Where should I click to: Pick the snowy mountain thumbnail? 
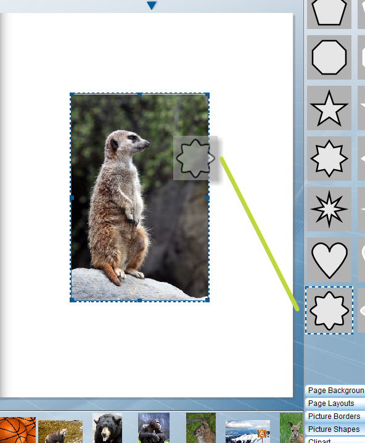tap(248, 432)
